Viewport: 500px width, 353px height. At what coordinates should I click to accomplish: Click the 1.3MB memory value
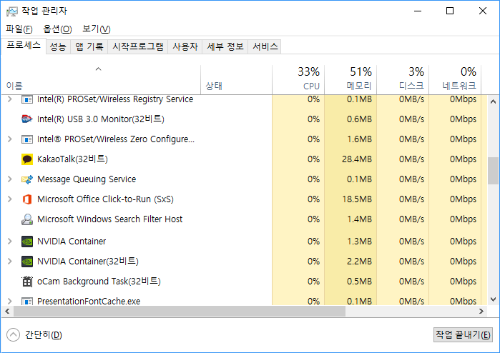coord(359,242)
